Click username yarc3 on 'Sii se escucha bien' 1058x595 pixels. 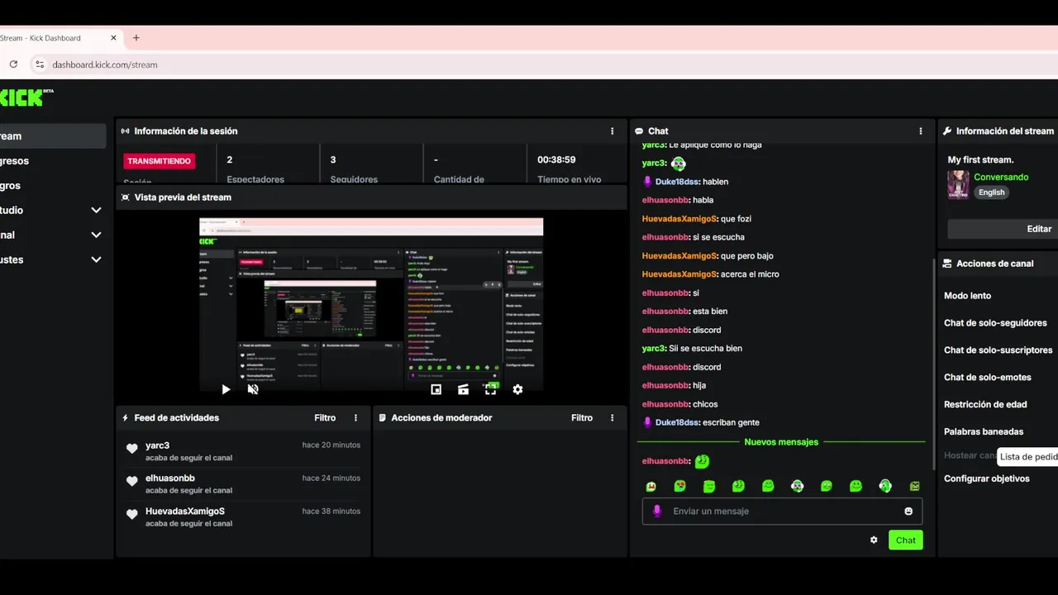pyautogui.click(x=653, y=349)
